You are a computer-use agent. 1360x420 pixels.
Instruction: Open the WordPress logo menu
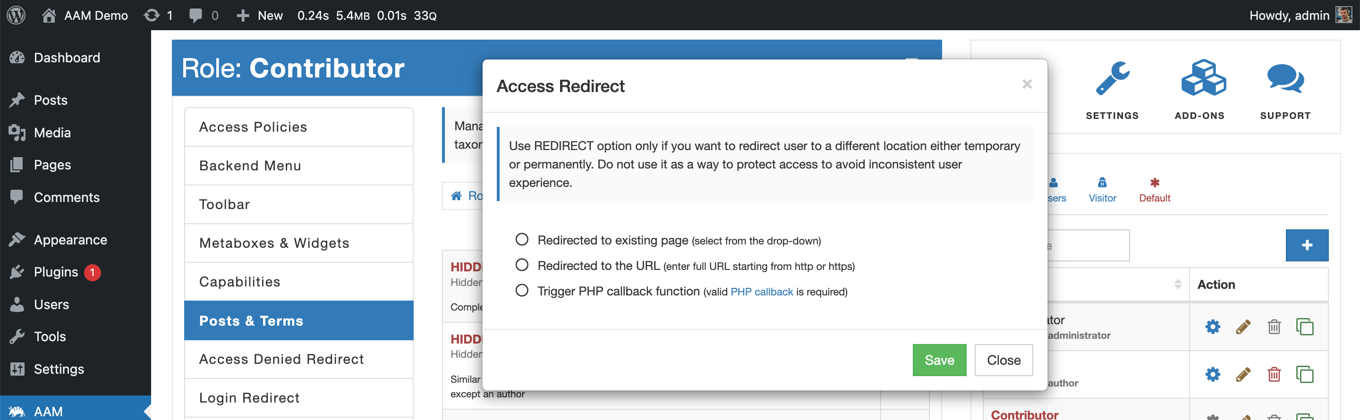coord(17,15)
